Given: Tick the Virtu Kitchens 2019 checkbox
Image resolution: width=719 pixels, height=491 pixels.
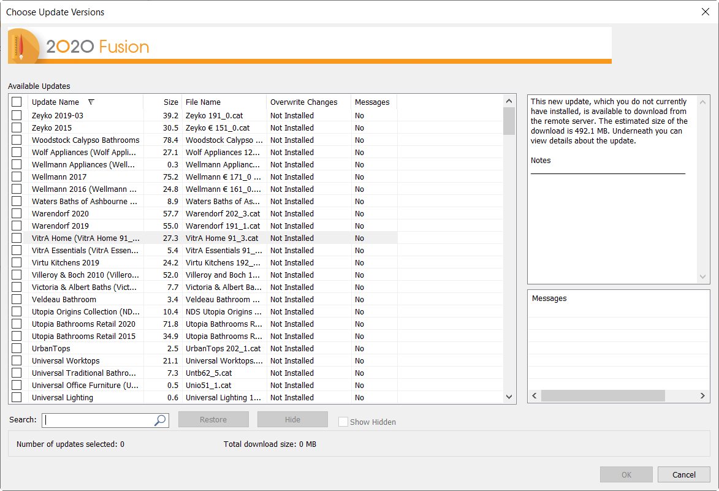Looking at the screenshot, I should tap(17, 263).
